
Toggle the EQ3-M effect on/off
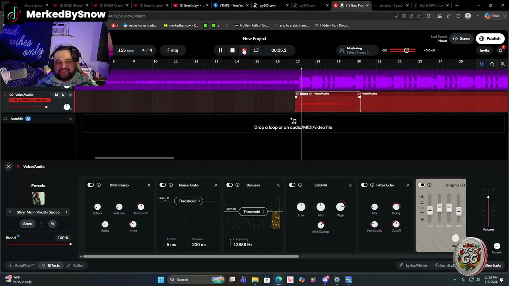click(x=292, y=185)
